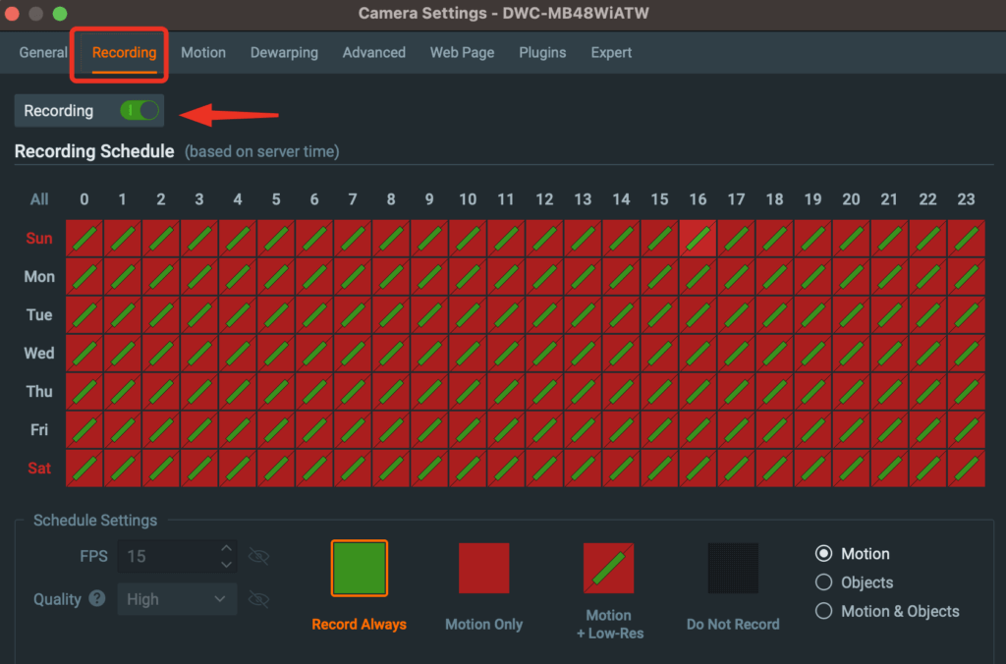This screenshot has width=1006, height=664.
Task: Open the Quality help question mark icon
Action: (x=97, y=598)
